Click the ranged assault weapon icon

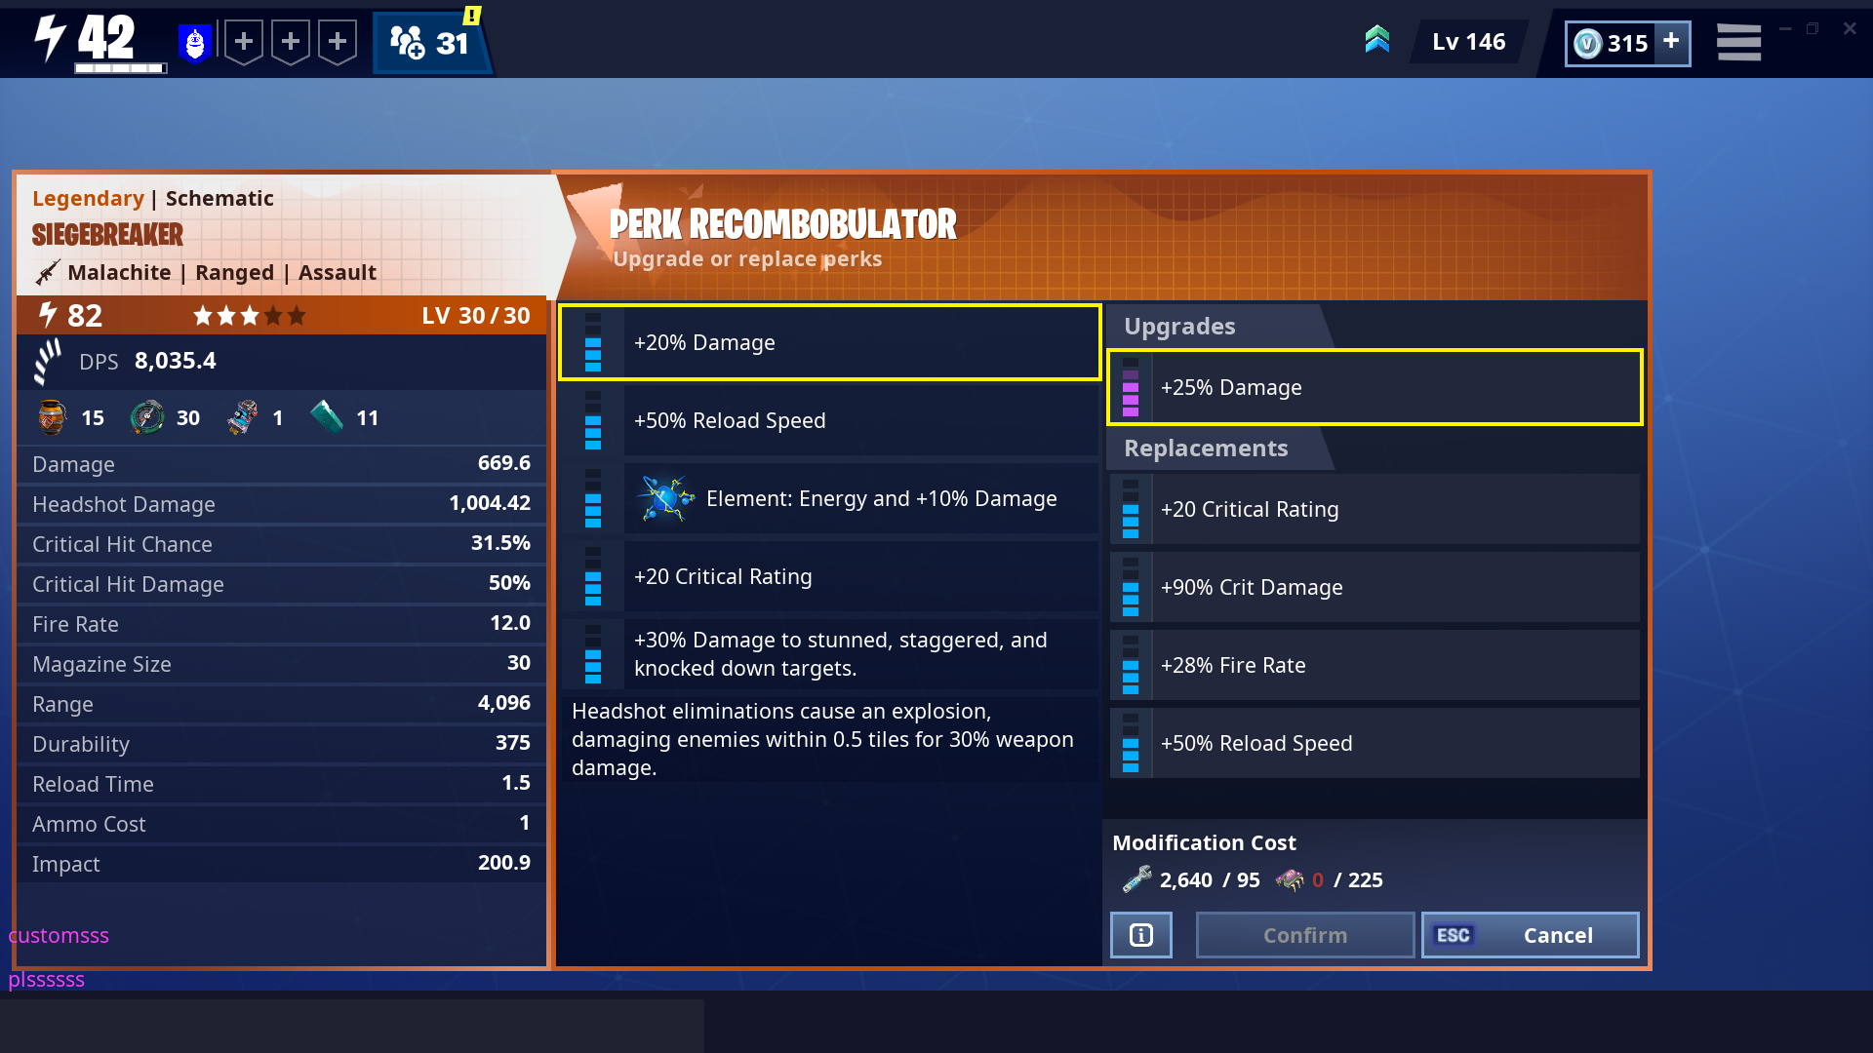tap(49, 271)
